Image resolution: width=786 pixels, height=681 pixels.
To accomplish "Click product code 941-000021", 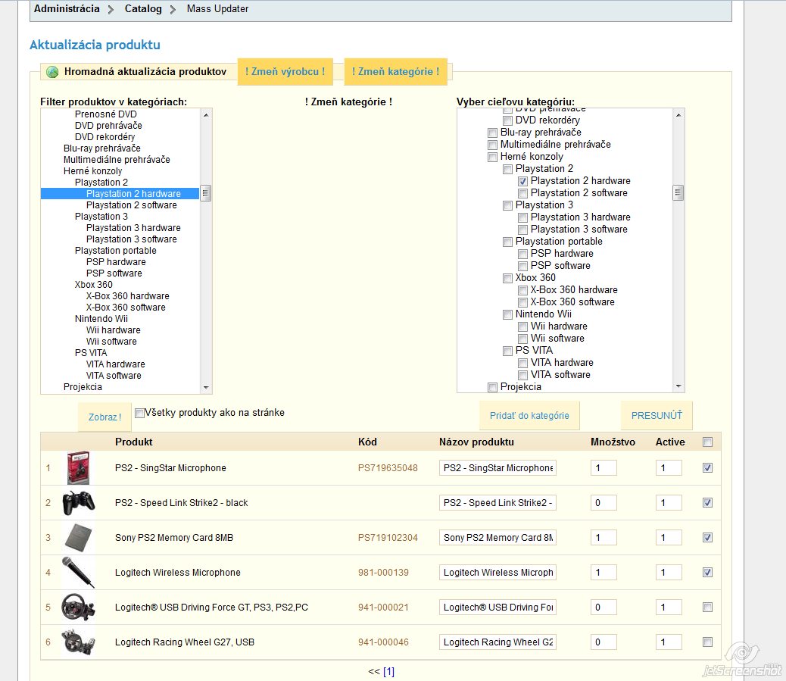I will 383,608.
